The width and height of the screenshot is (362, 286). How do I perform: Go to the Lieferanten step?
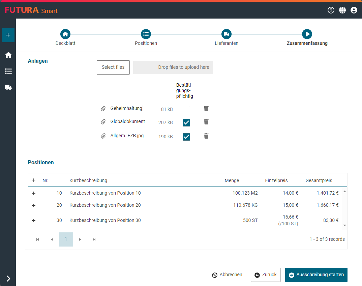click(226, 34)
